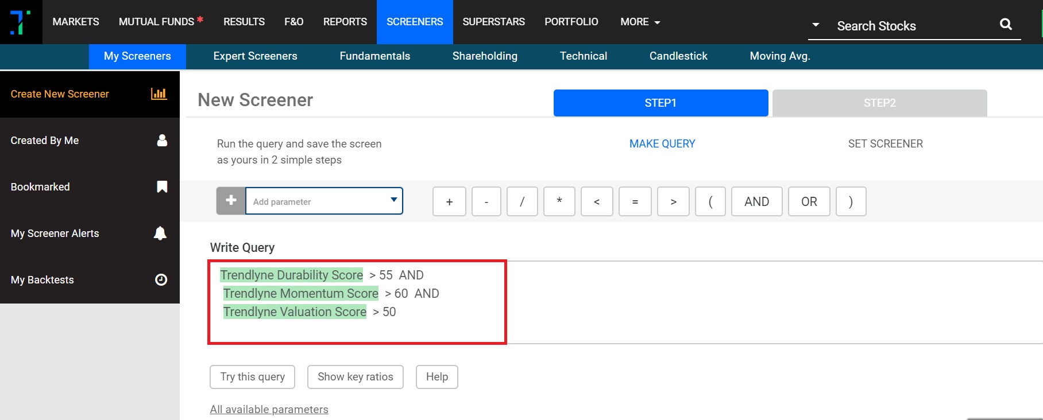The height and width of the screenshot is (420, 1043).
Task: Open the All available parameters link
Action: tap(269, 409)
